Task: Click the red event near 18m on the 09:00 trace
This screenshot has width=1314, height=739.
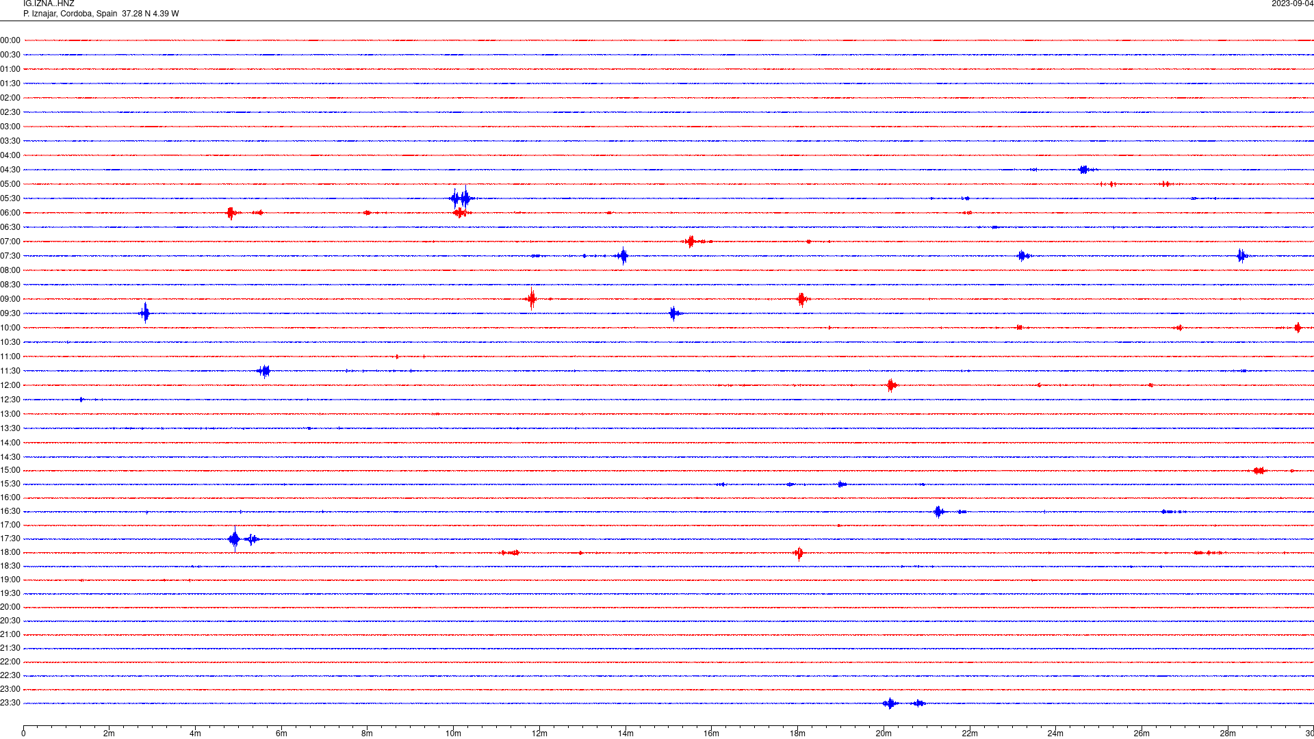Action: coord(803,299)
